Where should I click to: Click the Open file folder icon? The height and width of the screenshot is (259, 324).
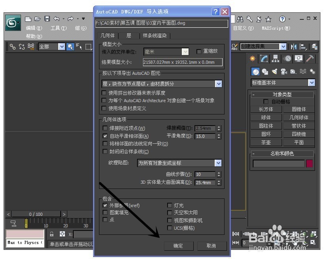[37, 19]
